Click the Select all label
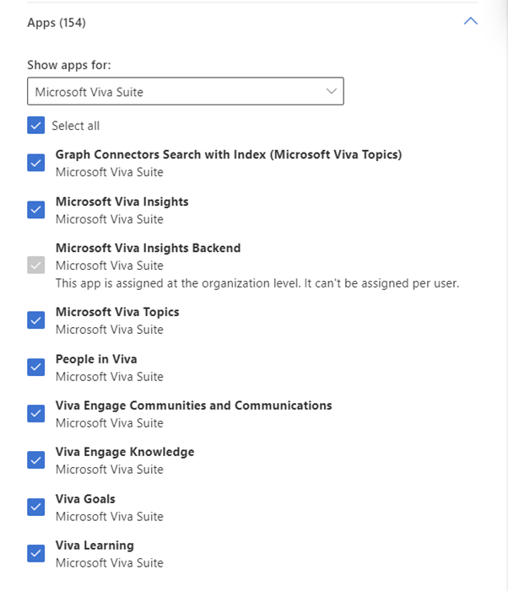Image resolution: width=508 pixels, height=591 pixels. coord(76,126)
